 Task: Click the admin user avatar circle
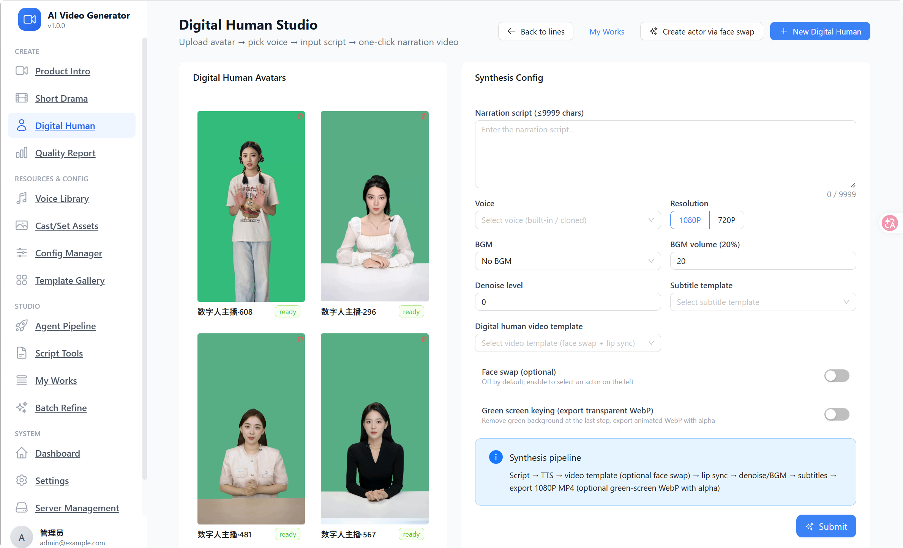[22, 537]
